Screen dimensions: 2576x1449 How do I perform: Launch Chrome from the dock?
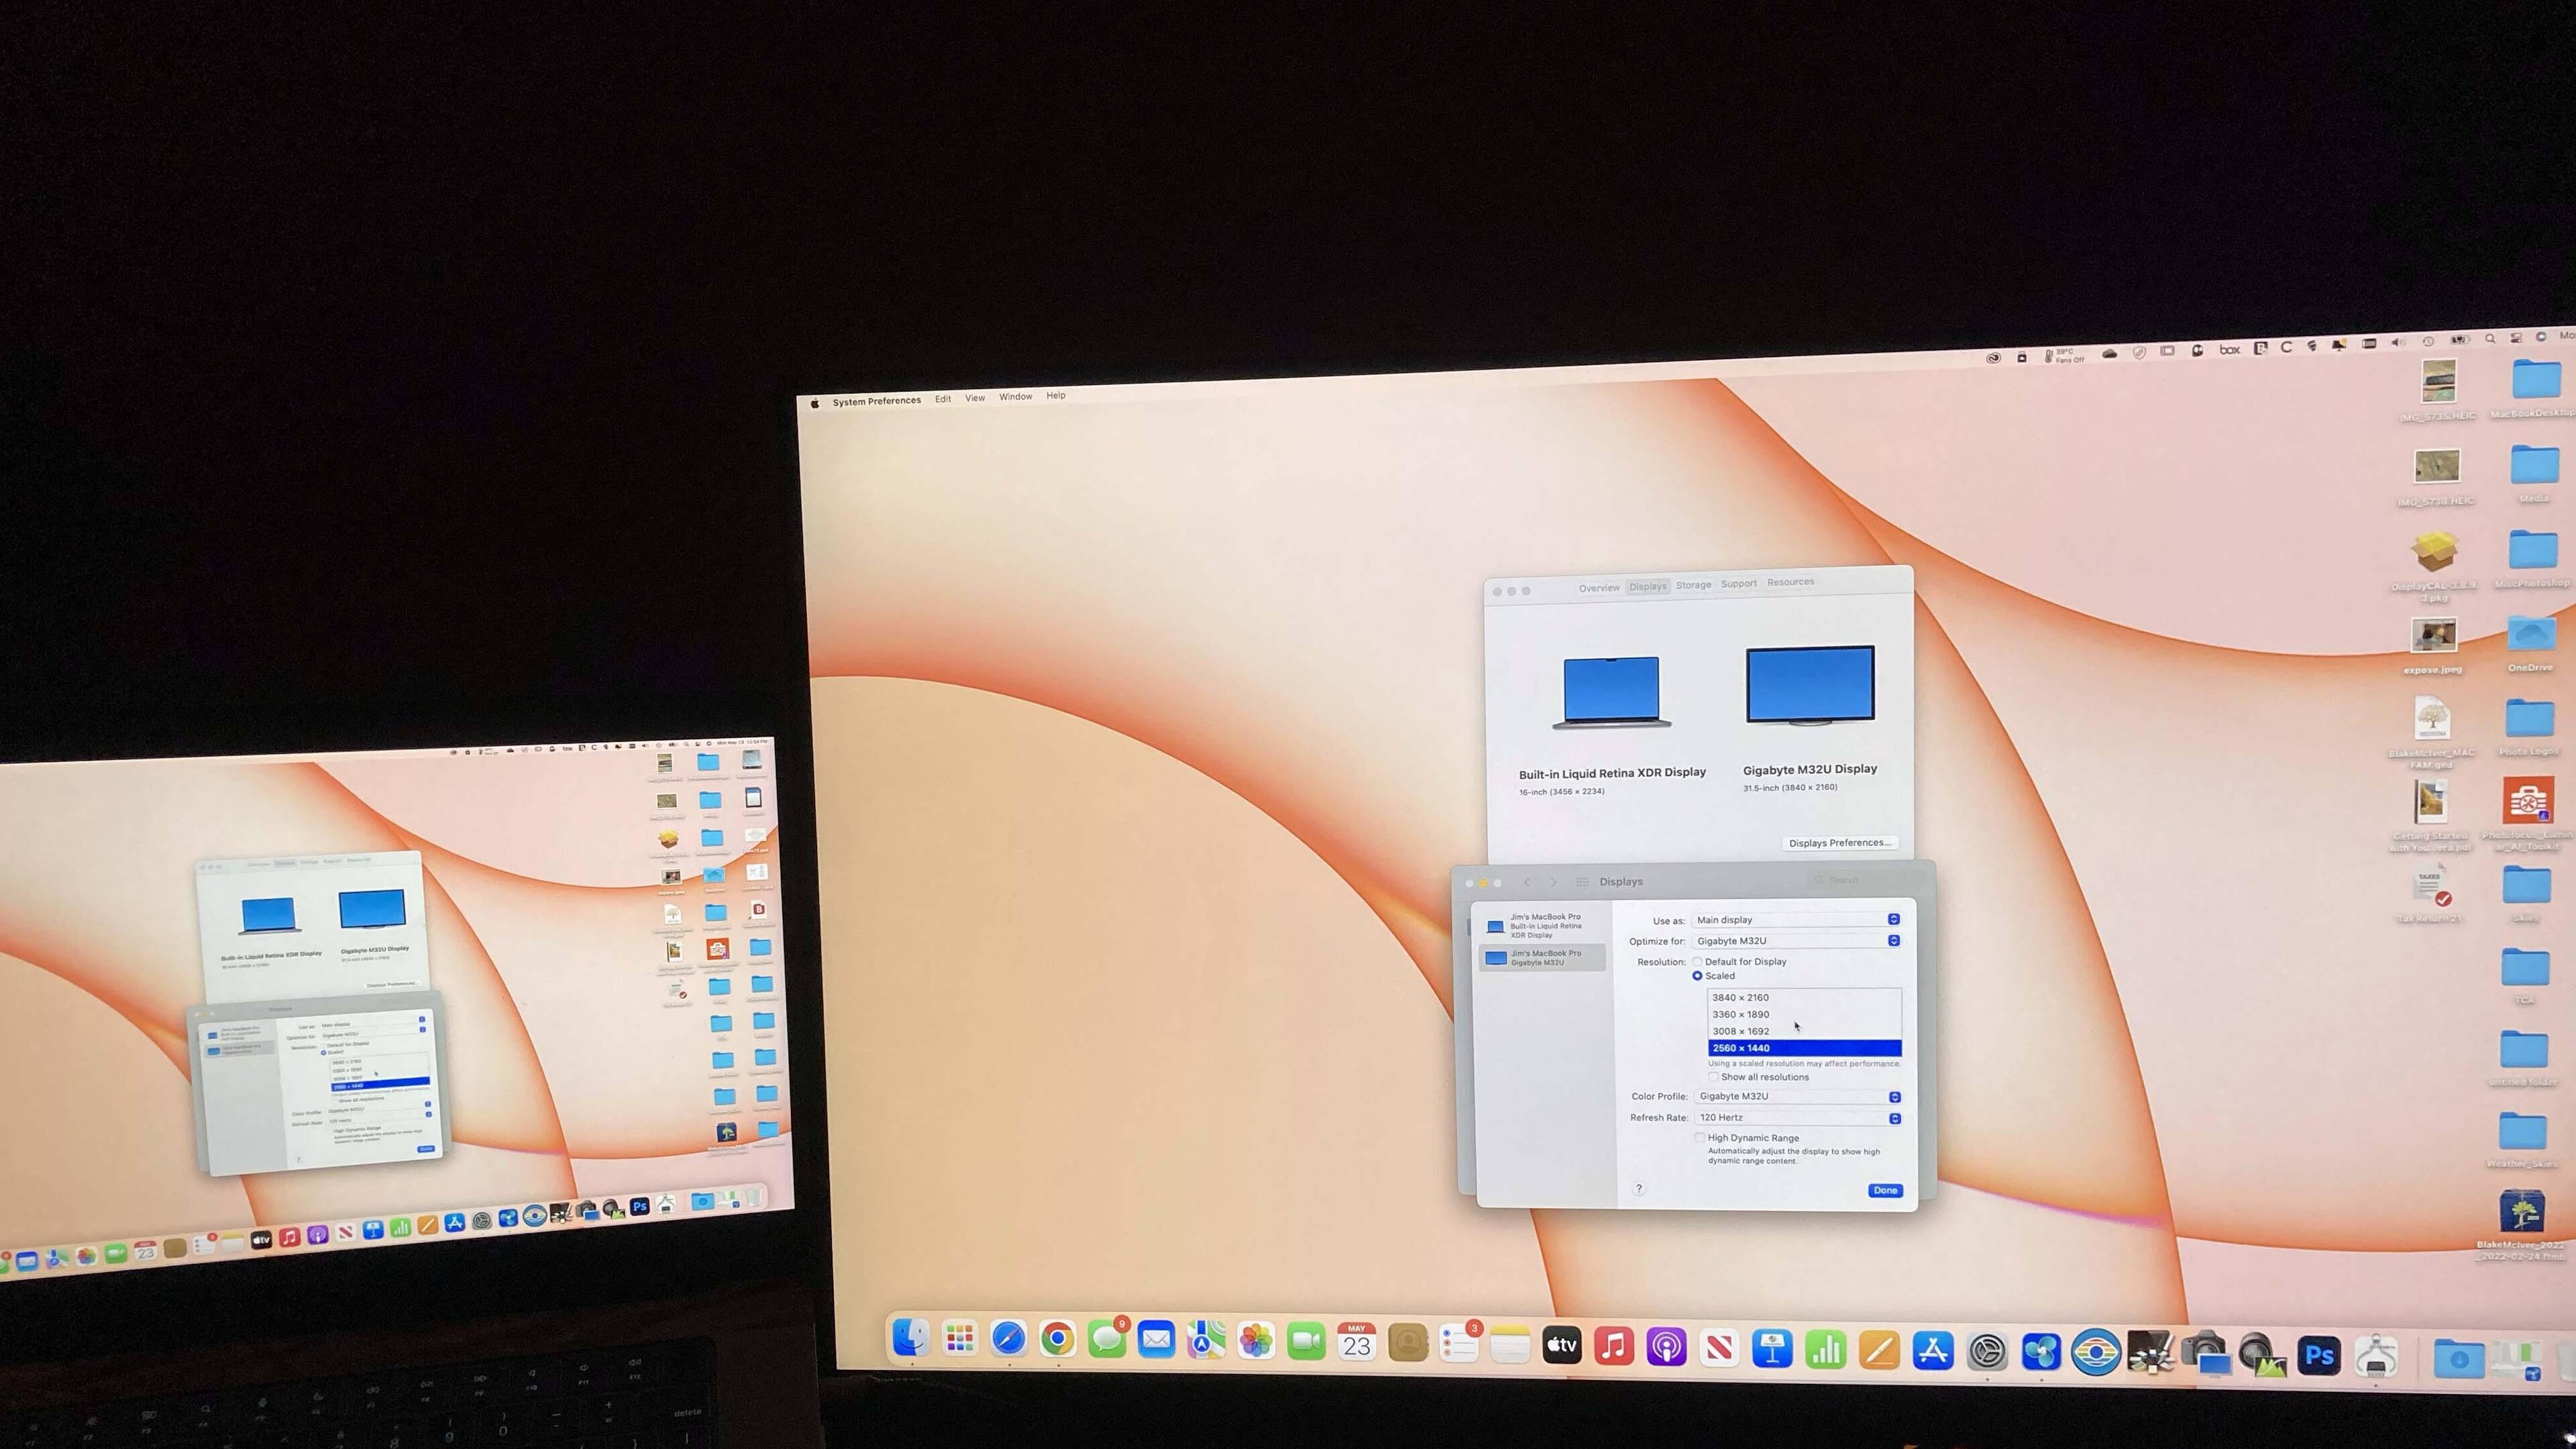pyautogui.click(x=1057, y=1338)
